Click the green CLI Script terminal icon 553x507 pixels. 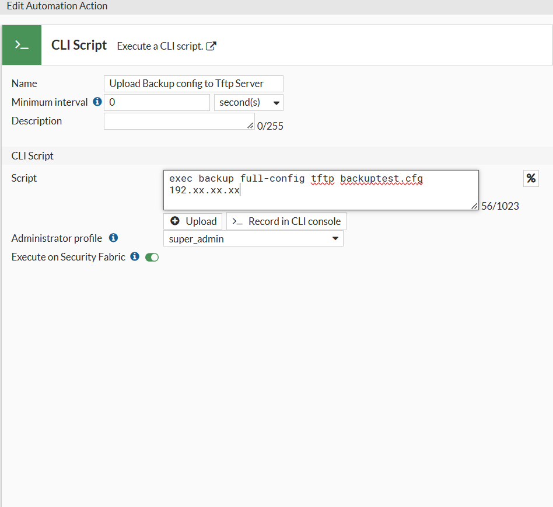[22, 45]
